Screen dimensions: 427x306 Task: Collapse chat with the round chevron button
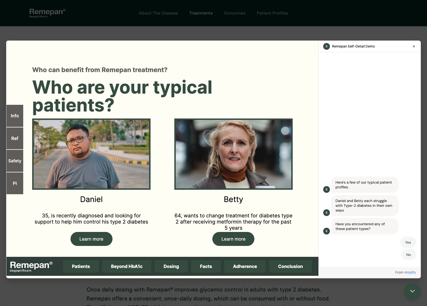pyautogui.click(x=412, y=291)
